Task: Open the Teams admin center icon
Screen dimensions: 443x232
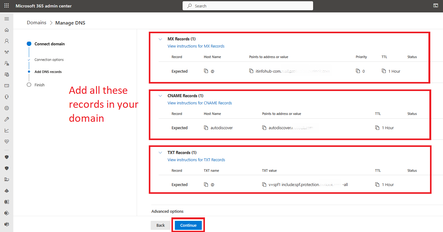Action: tap(7, 224)
